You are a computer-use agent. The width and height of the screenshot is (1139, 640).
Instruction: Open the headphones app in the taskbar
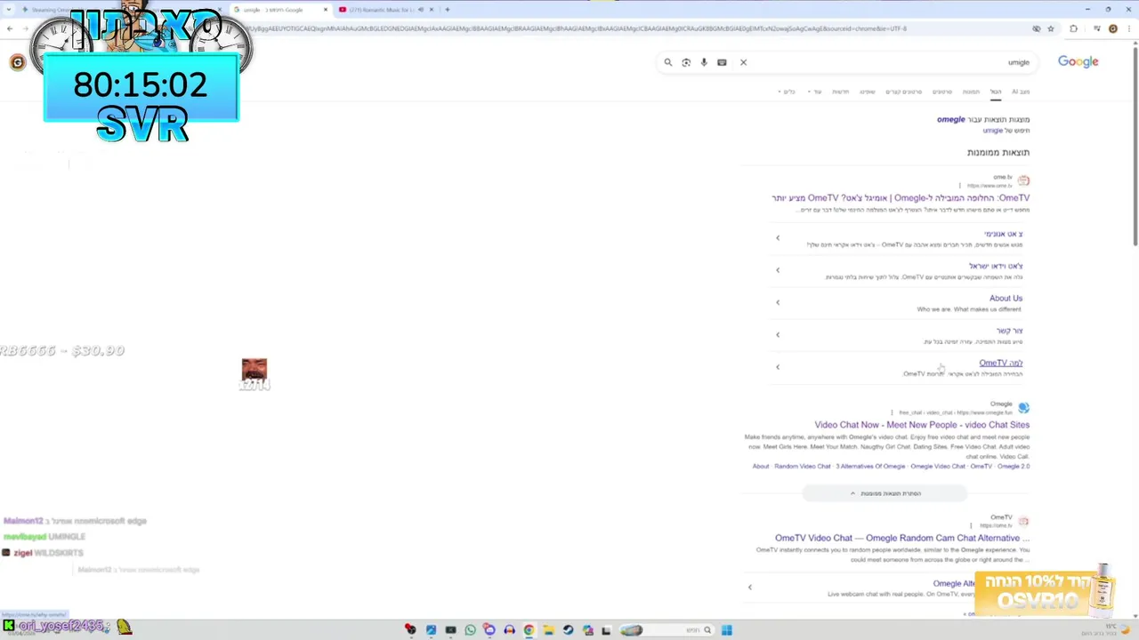pyautogui.click(x=509, y=630)
